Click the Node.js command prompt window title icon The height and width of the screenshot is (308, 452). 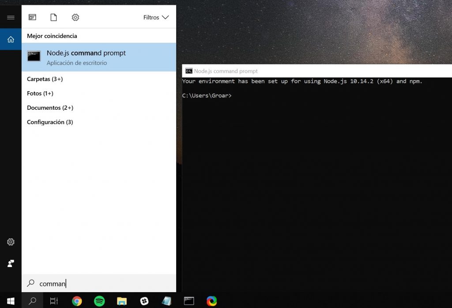[189, 71]
